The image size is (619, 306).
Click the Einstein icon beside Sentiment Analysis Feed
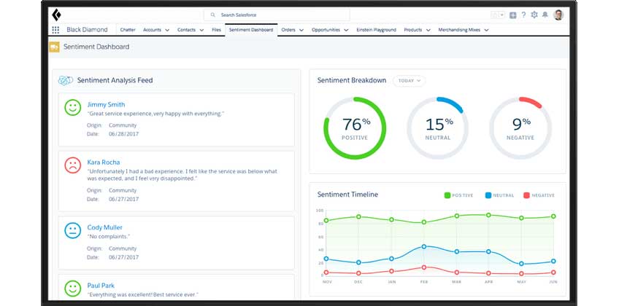pyautogui.click(x=66, y=80)
